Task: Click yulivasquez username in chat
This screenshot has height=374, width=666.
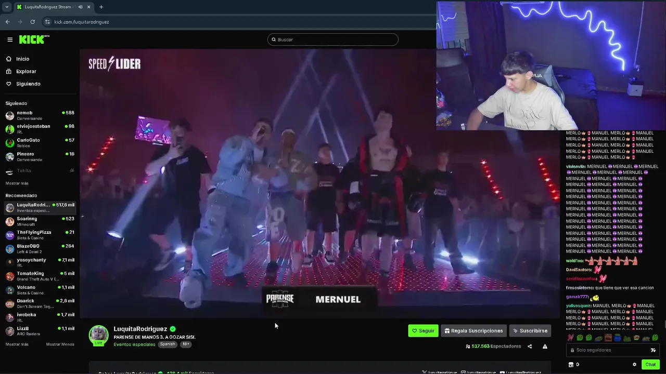Action: pos(579,305)
